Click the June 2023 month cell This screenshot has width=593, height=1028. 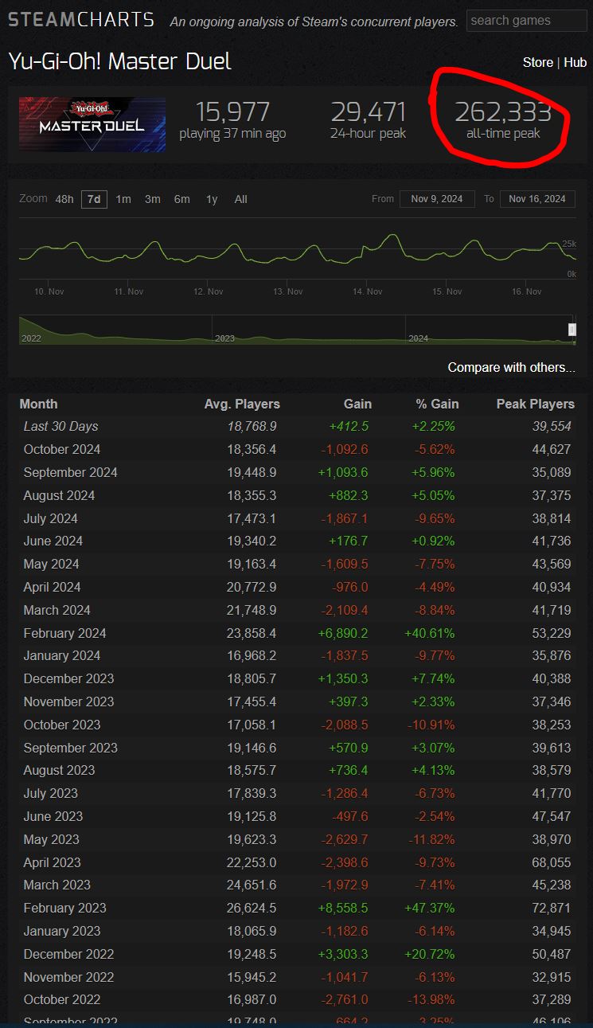coord(53,816)
